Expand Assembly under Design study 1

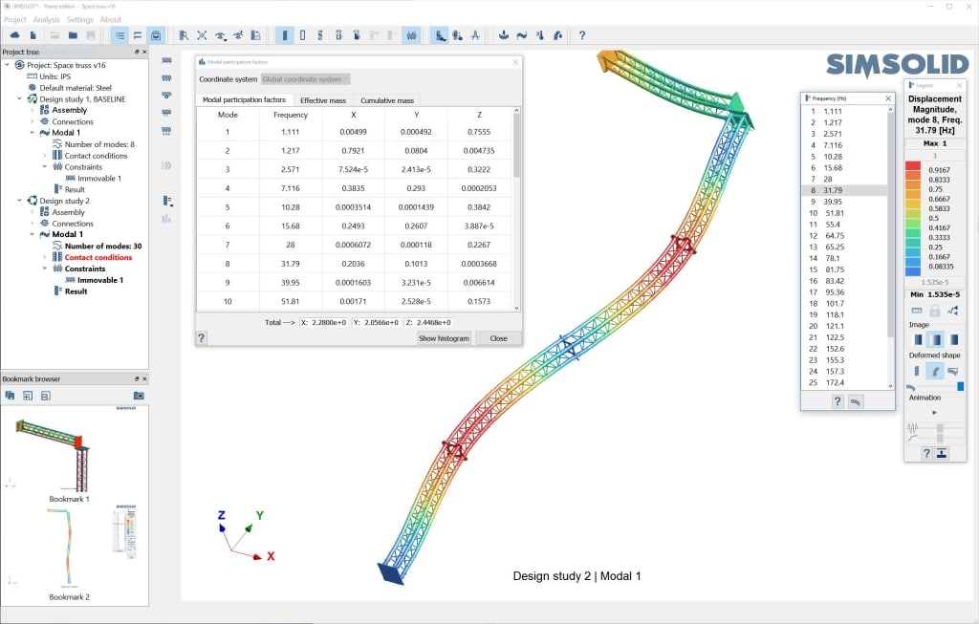pos(32,111)
